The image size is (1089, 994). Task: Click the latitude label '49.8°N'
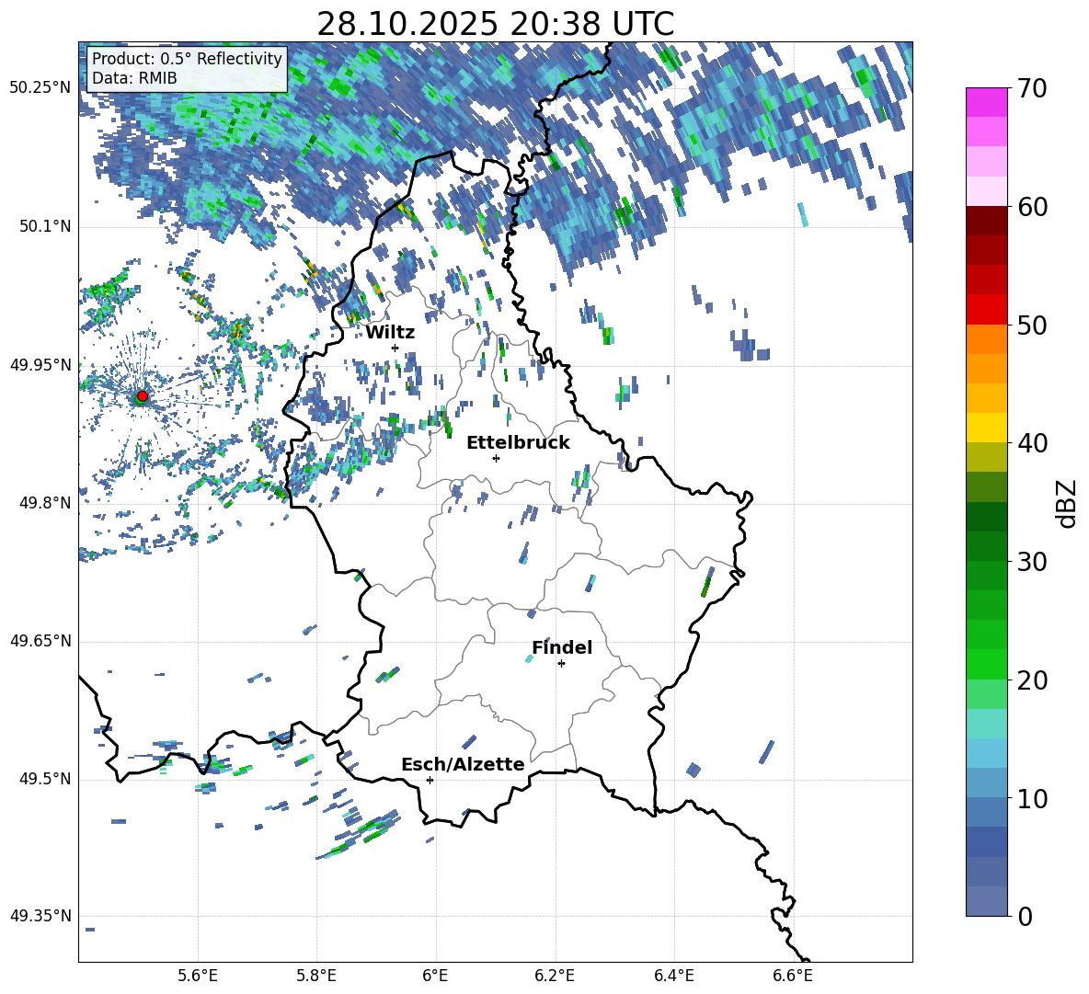click(x=44, y=503)
